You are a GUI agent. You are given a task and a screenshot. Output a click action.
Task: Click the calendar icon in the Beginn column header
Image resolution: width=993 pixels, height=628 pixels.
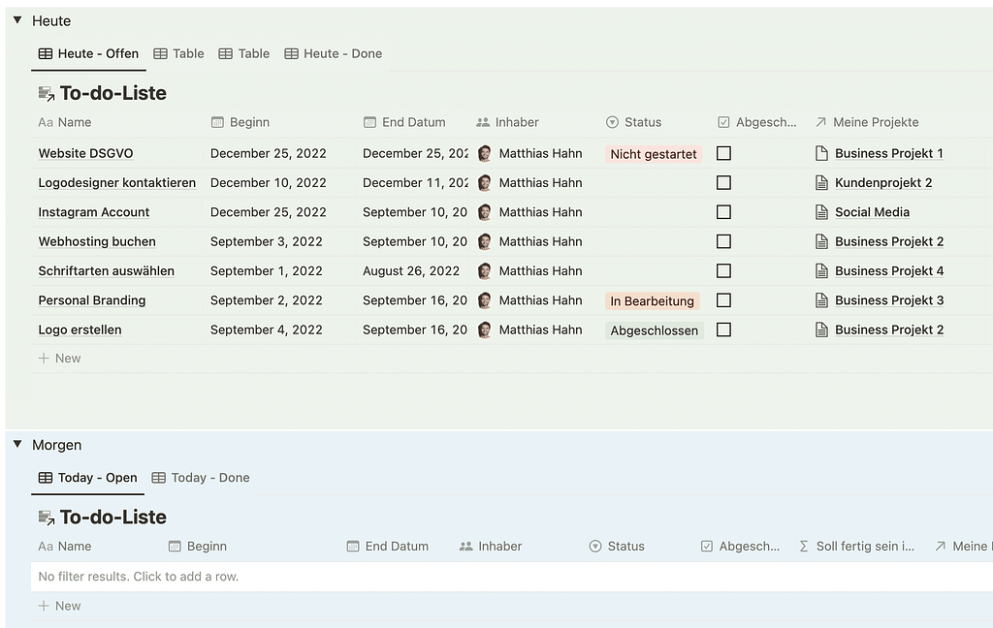[217, 122]
